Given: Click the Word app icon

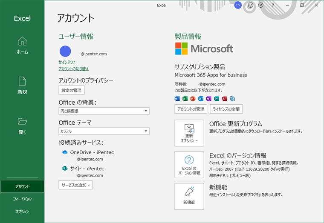Looking at the screenshot, I should tap(177, 99).
